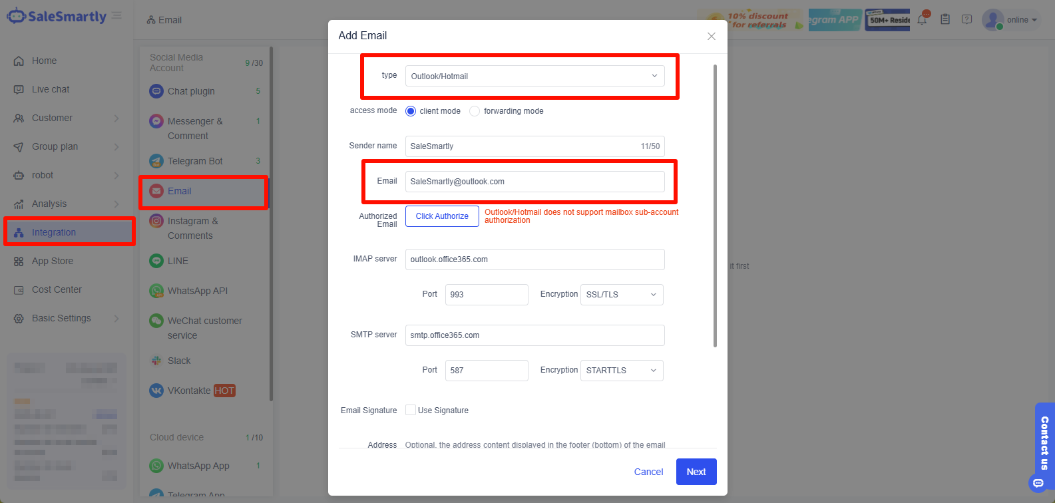Open the Contact us side tab

click(x=1044, y=442)
